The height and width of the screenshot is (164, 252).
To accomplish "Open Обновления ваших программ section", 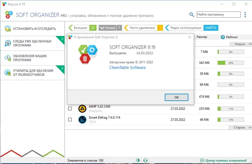I will [32, 58].
